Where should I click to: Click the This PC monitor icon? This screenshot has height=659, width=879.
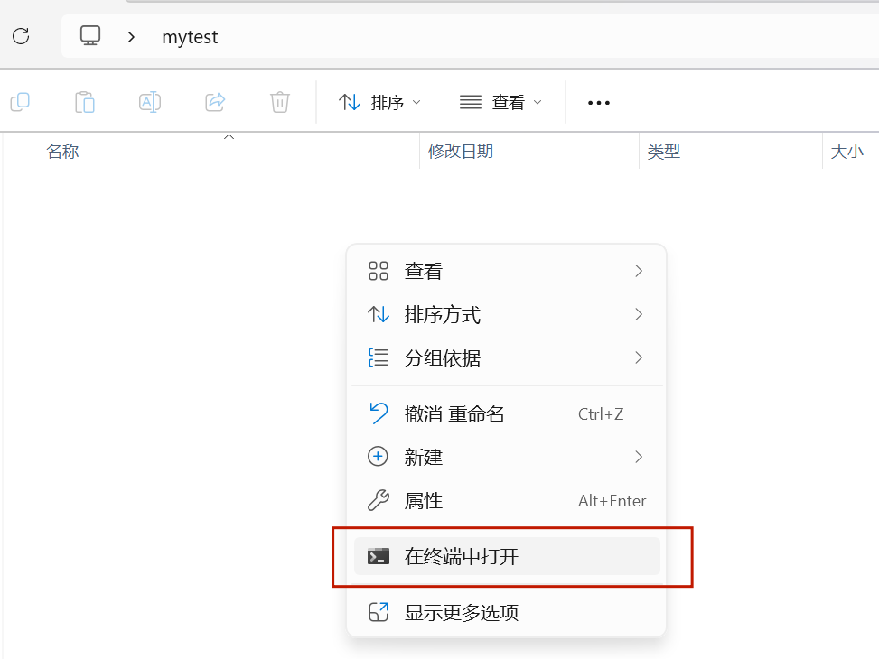click(x=90, y=36)
